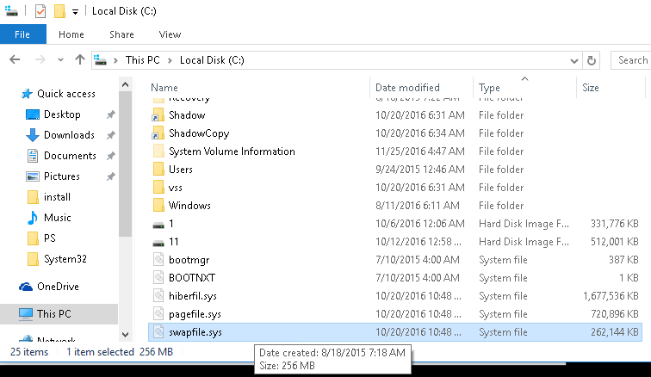Select the hiberfil.sys file icon
651x377 pixels.
click(158, 296)
